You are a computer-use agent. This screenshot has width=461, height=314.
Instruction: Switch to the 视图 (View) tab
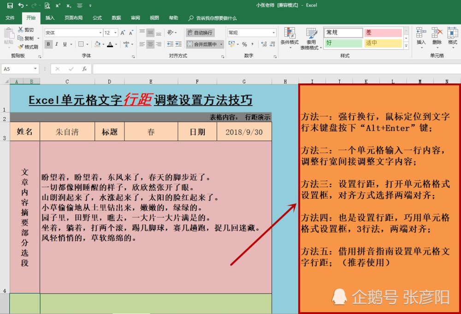click(x=154, y=18)
